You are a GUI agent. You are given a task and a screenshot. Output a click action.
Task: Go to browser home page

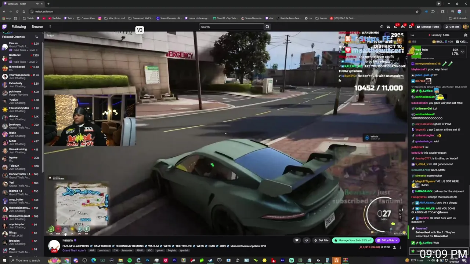23,11
